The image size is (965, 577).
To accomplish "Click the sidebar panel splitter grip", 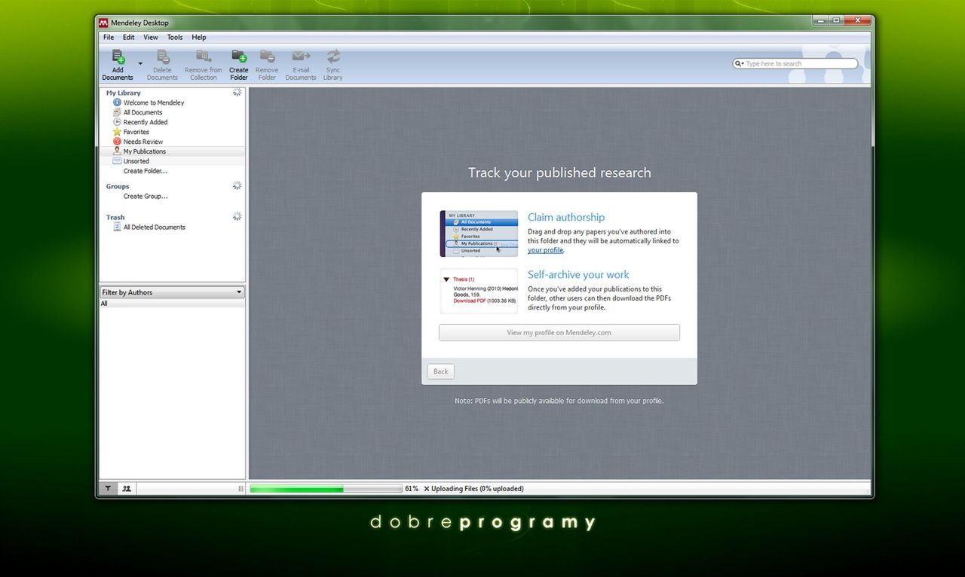I will (241, 489).
